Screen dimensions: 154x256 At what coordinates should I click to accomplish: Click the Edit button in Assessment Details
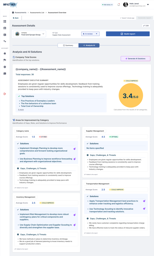pos(146,25)
